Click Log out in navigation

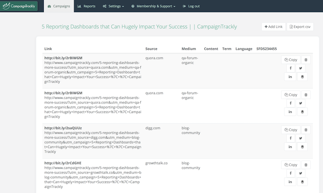[191, 6]
